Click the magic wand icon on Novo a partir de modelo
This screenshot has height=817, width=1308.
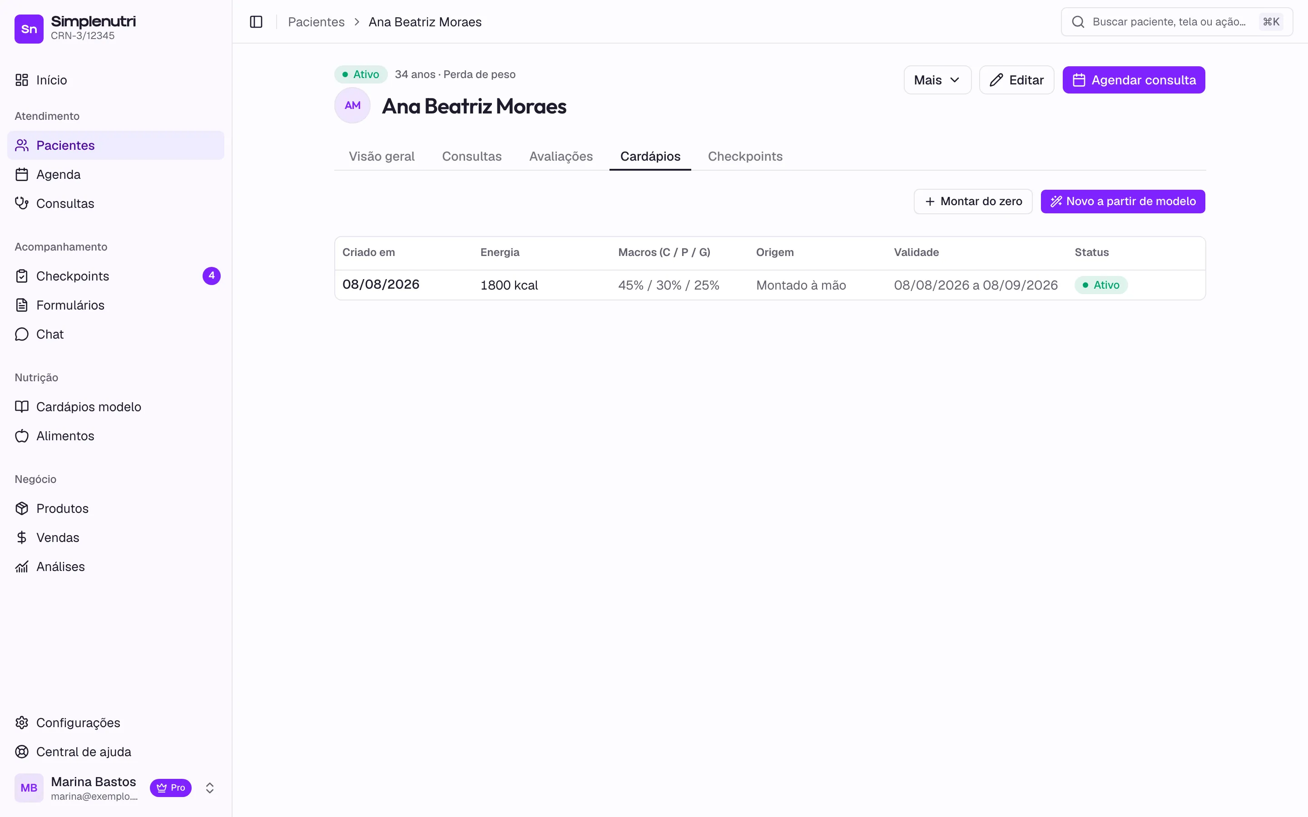(1055, 202)
